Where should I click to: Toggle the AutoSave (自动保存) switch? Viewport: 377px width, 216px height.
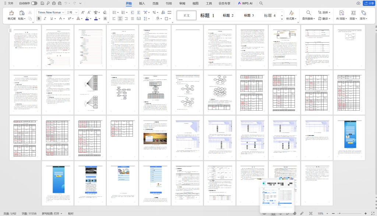tap(34, 3)
